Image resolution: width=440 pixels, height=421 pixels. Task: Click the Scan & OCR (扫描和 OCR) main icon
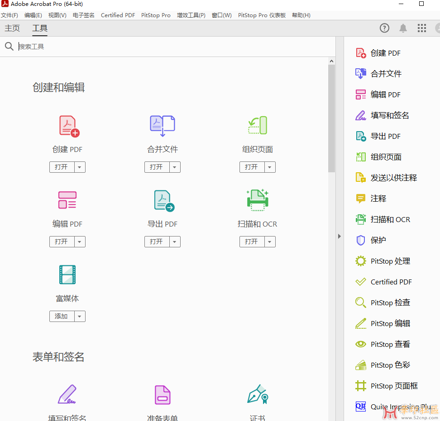pyautogui.click(x=258, y=200)
